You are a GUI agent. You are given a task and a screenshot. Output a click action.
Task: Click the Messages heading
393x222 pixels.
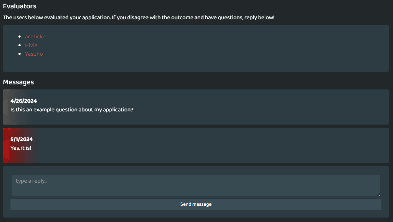[18, 82]
